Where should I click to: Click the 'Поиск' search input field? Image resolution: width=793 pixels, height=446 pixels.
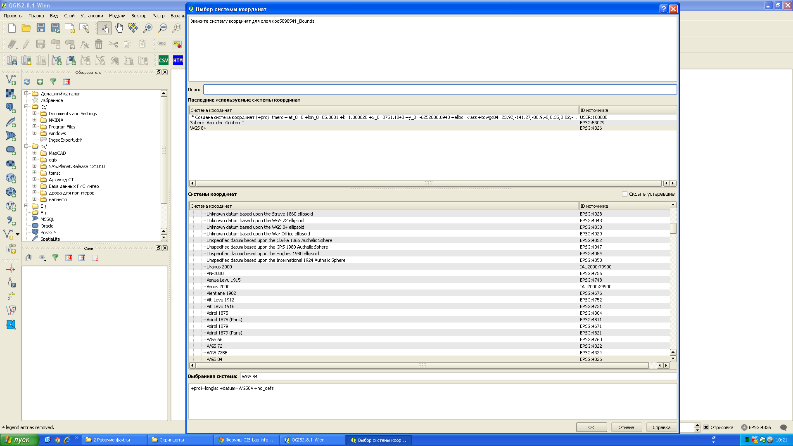pos(439,90)
